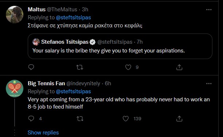This screenshot has height=137, width=223.
Task: Open Big Tennis Fan avatar
Action: [x=15, y=89]
